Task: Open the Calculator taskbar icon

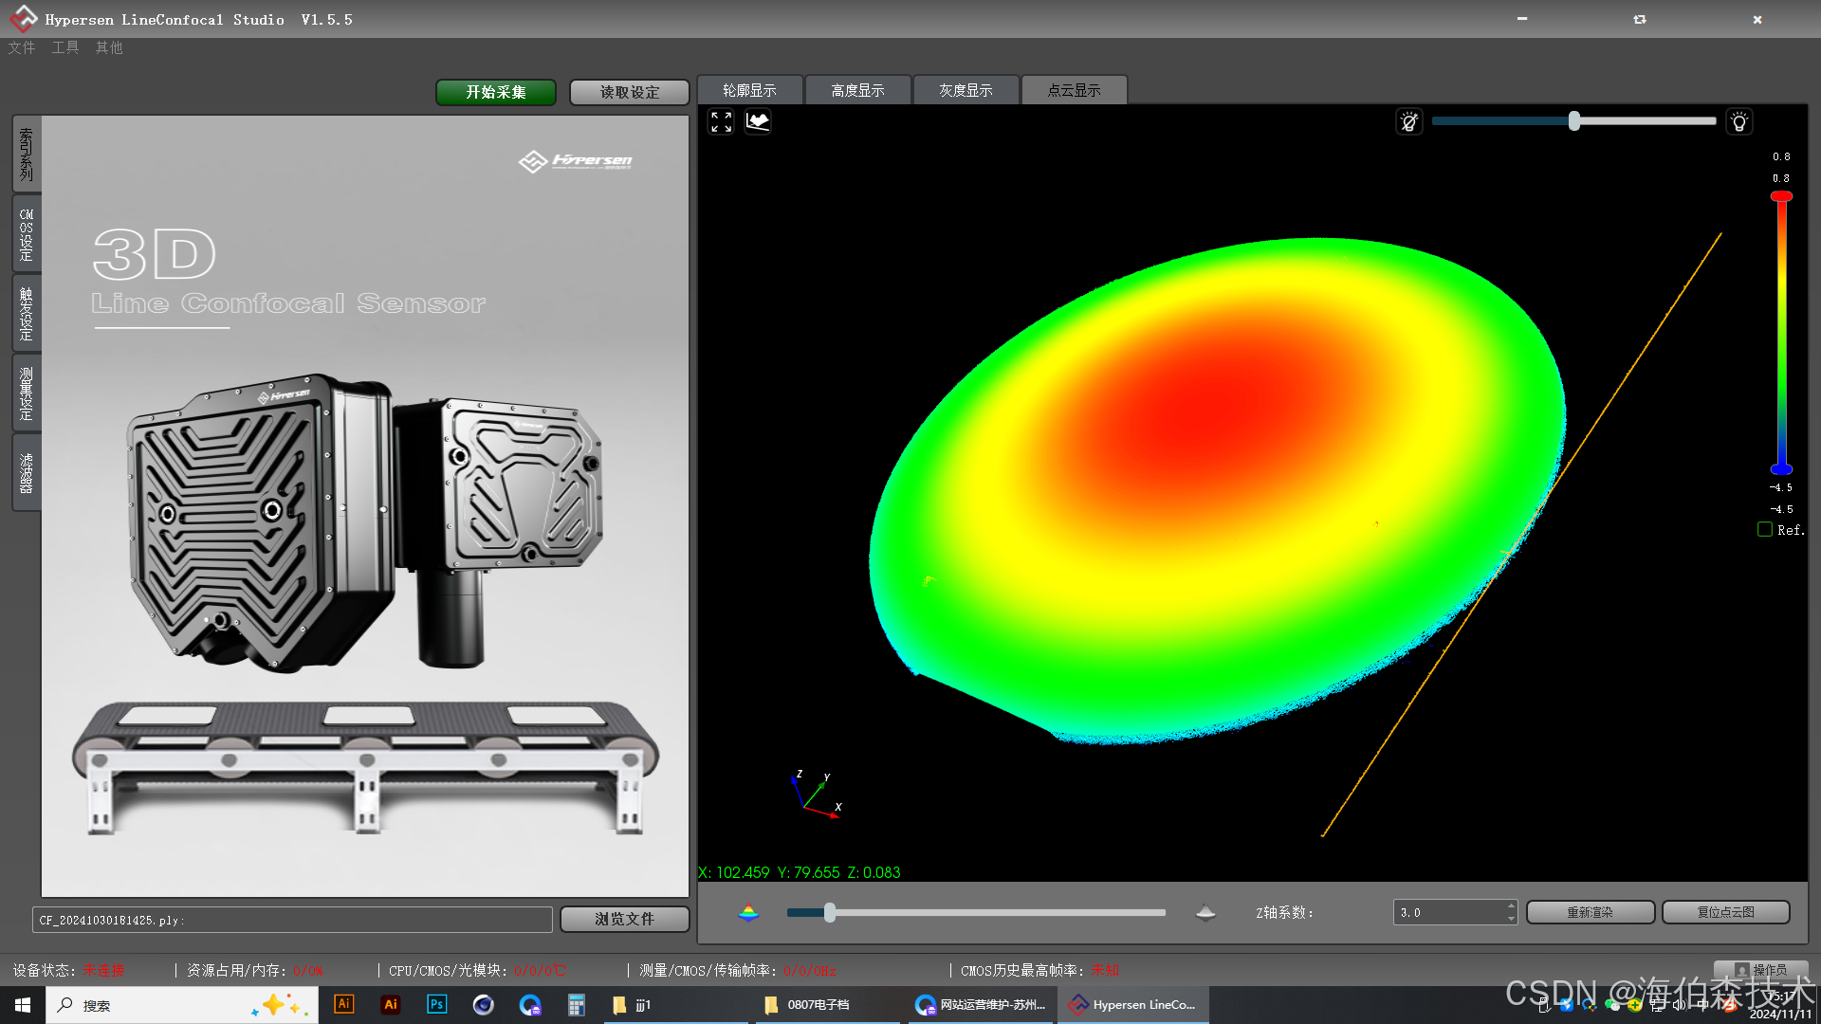Action: click(576, 1005)
